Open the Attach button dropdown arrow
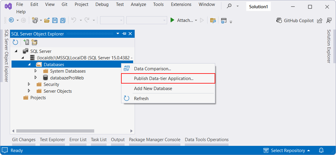This screenshot has height=155, width=336. [x=196, y=20]
